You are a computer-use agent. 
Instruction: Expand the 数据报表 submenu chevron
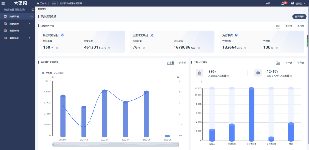click(29, 24)
